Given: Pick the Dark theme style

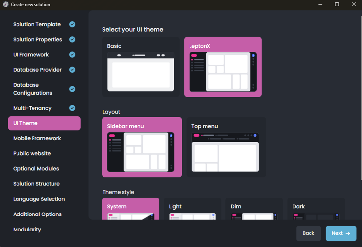Looking at the screenshot, I should tap(316, 209).
